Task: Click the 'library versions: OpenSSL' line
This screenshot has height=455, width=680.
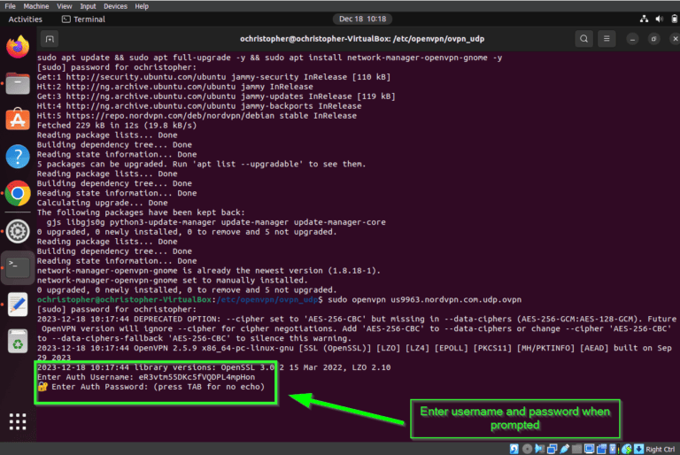Action: click(x=213, y=367)
